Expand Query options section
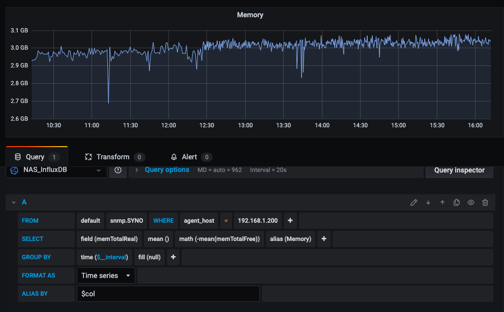The image size is (504, 312). [x=167, y=170]
